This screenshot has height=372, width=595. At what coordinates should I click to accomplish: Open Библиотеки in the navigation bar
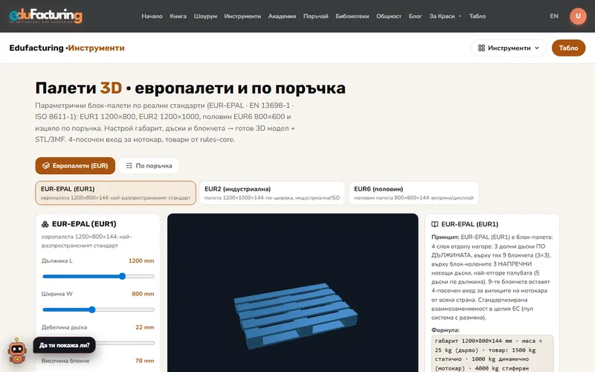click(352, 16)
